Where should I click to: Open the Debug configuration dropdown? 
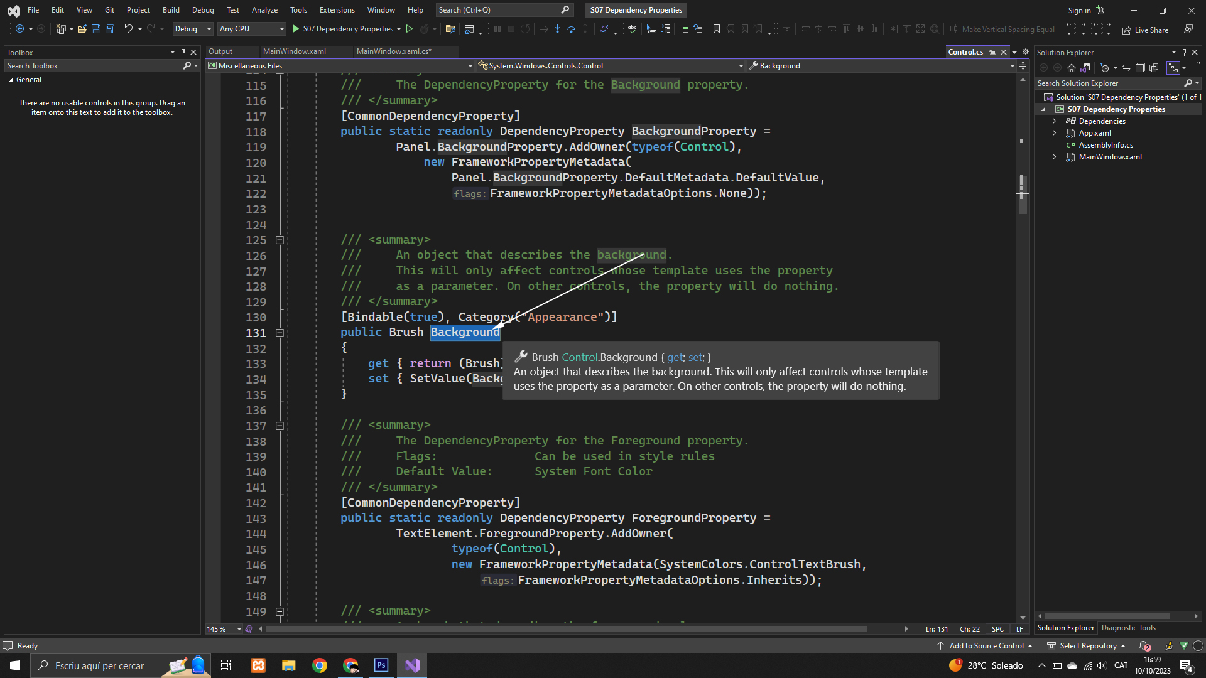coord(193,29)
